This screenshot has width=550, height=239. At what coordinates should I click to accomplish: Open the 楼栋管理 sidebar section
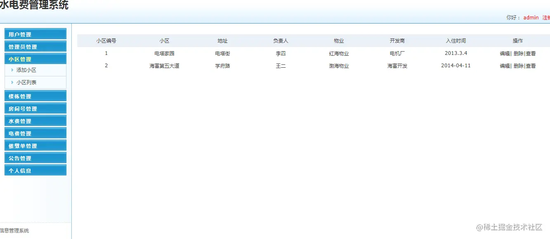(35, 96)
